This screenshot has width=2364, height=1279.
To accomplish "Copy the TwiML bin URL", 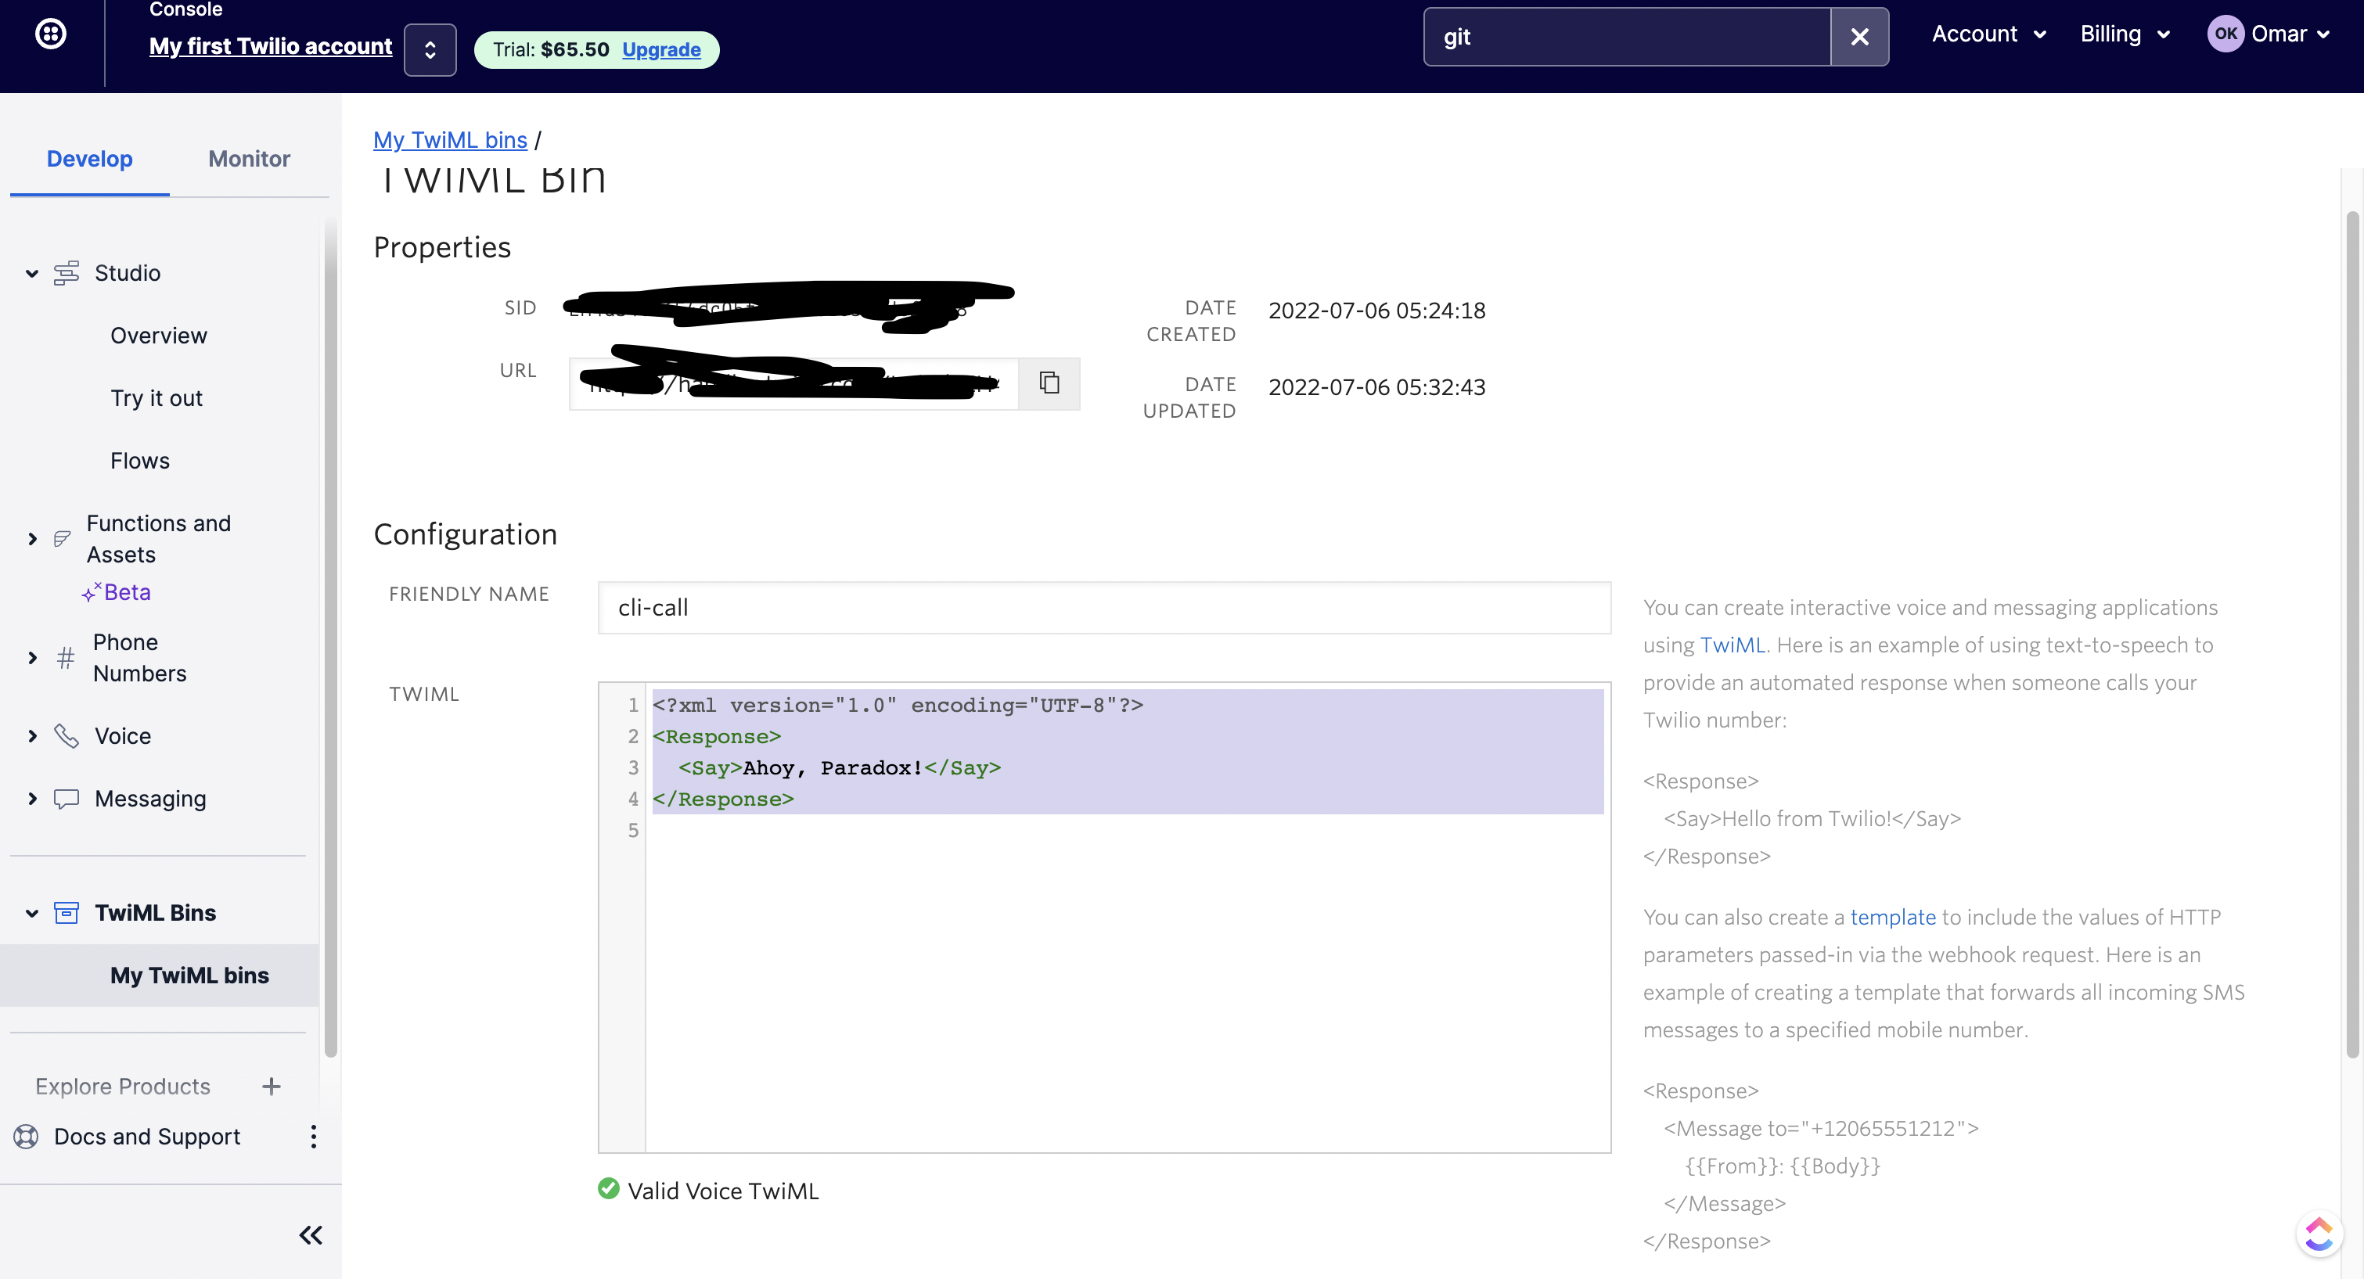I will 1049,383.
